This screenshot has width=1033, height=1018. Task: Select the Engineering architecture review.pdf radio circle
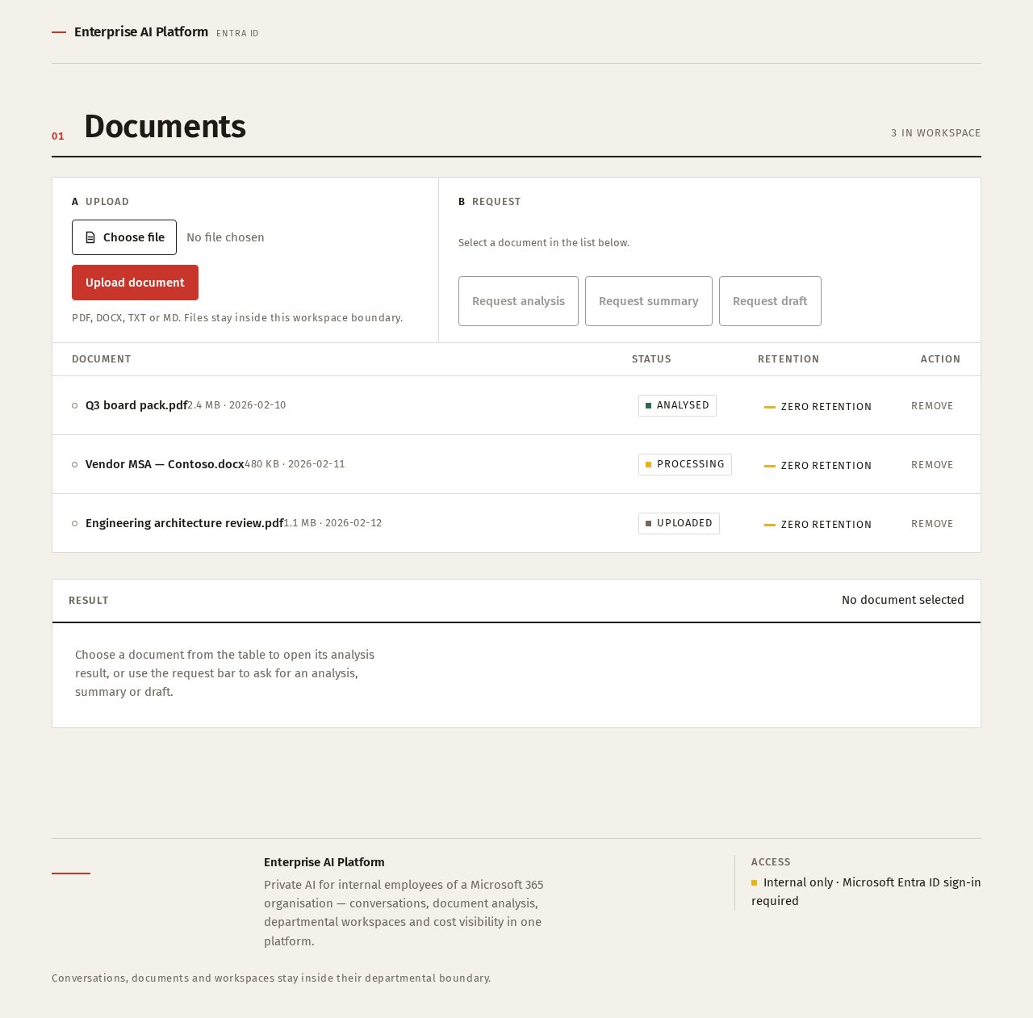tap(75, 523)
